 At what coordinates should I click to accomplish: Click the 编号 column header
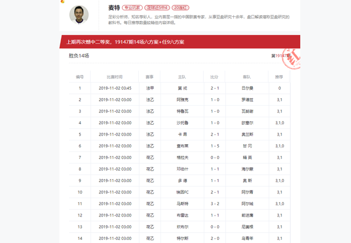pyautogui.click(x=80, y=77)
